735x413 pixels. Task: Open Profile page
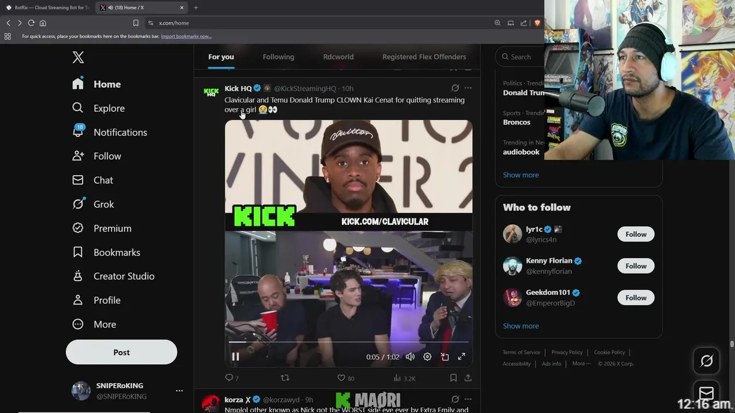click(96, 301)
